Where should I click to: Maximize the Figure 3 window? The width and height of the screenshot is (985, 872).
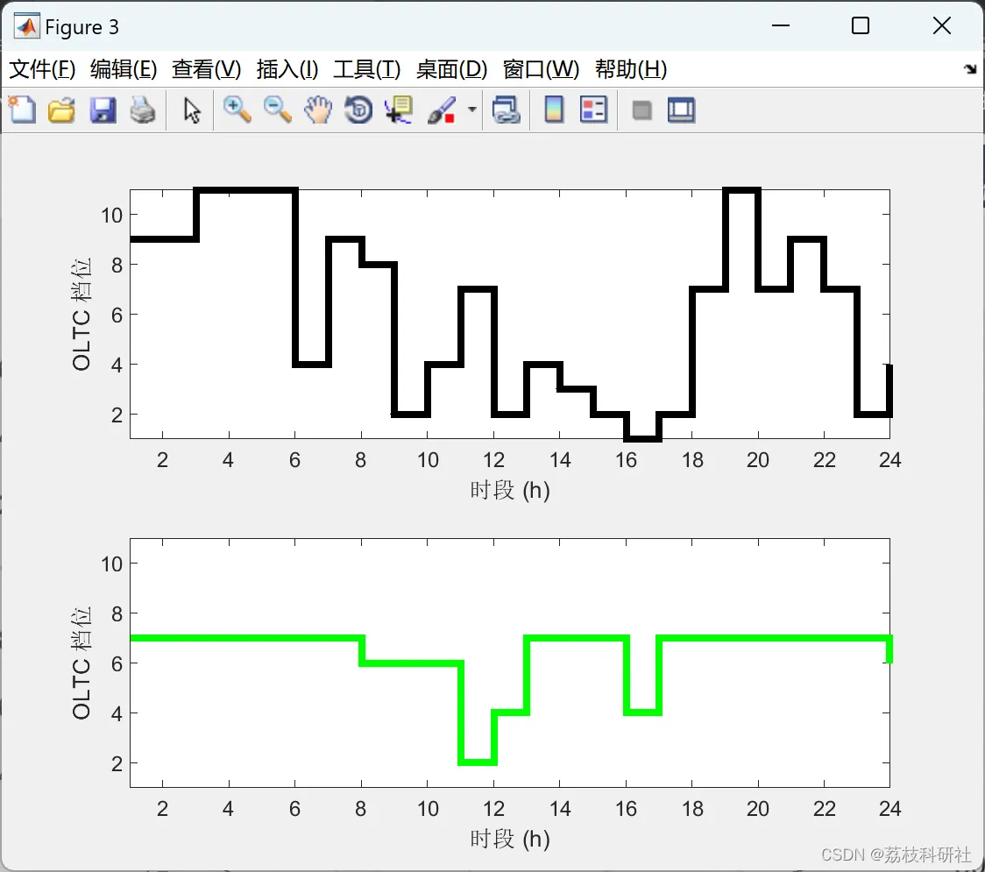coord(860,25)
